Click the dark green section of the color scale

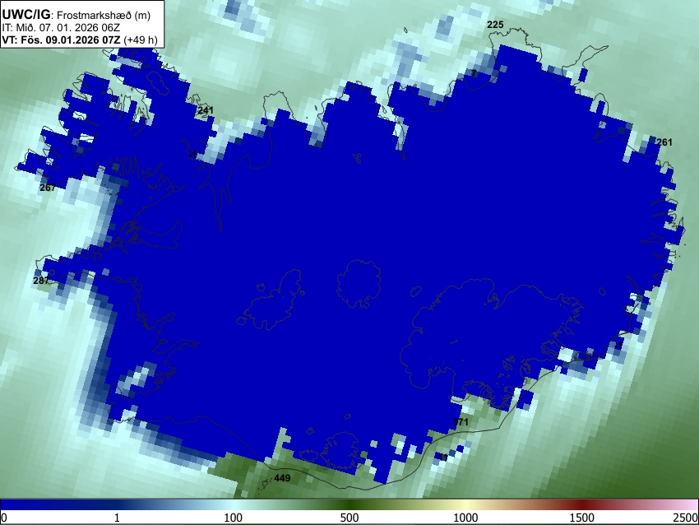click(349, 505)
